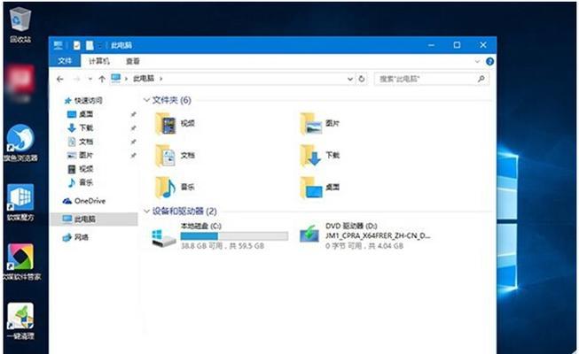Click the Up one level arrow

click(102, 79)
